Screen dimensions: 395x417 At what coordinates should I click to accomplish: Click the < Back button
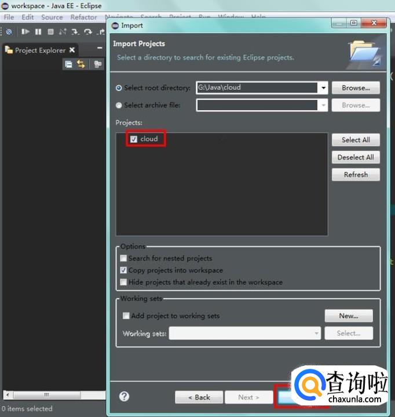[x=199, y=397]
